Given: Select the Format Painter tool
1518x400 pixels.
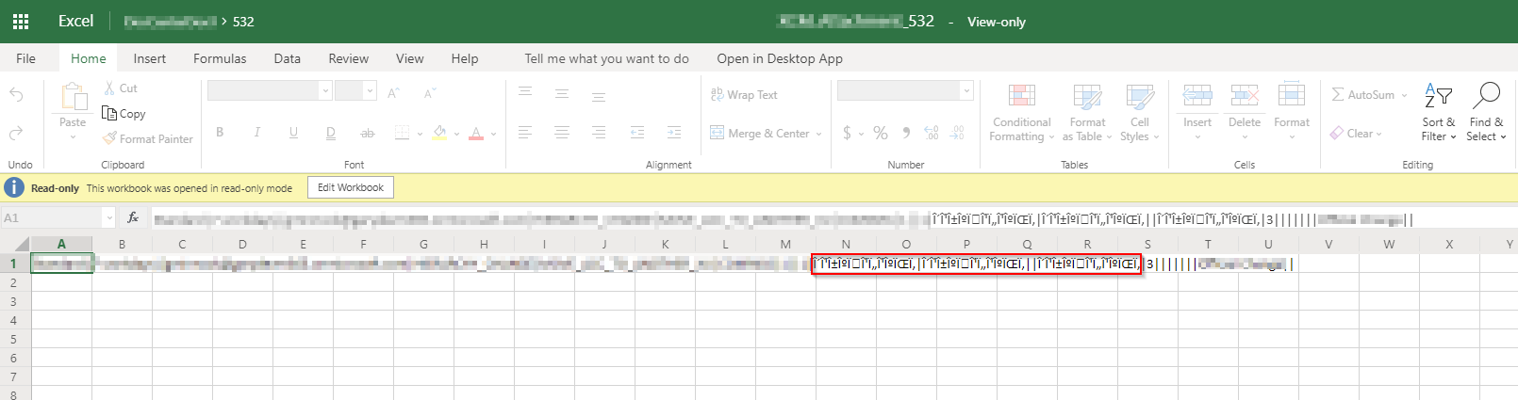Looking at the screenshot, I should (148, 138).
